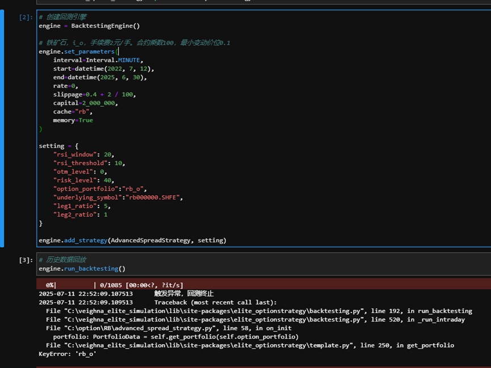Click the 'Traceback (most recent call last)' line

coord(216,302)
